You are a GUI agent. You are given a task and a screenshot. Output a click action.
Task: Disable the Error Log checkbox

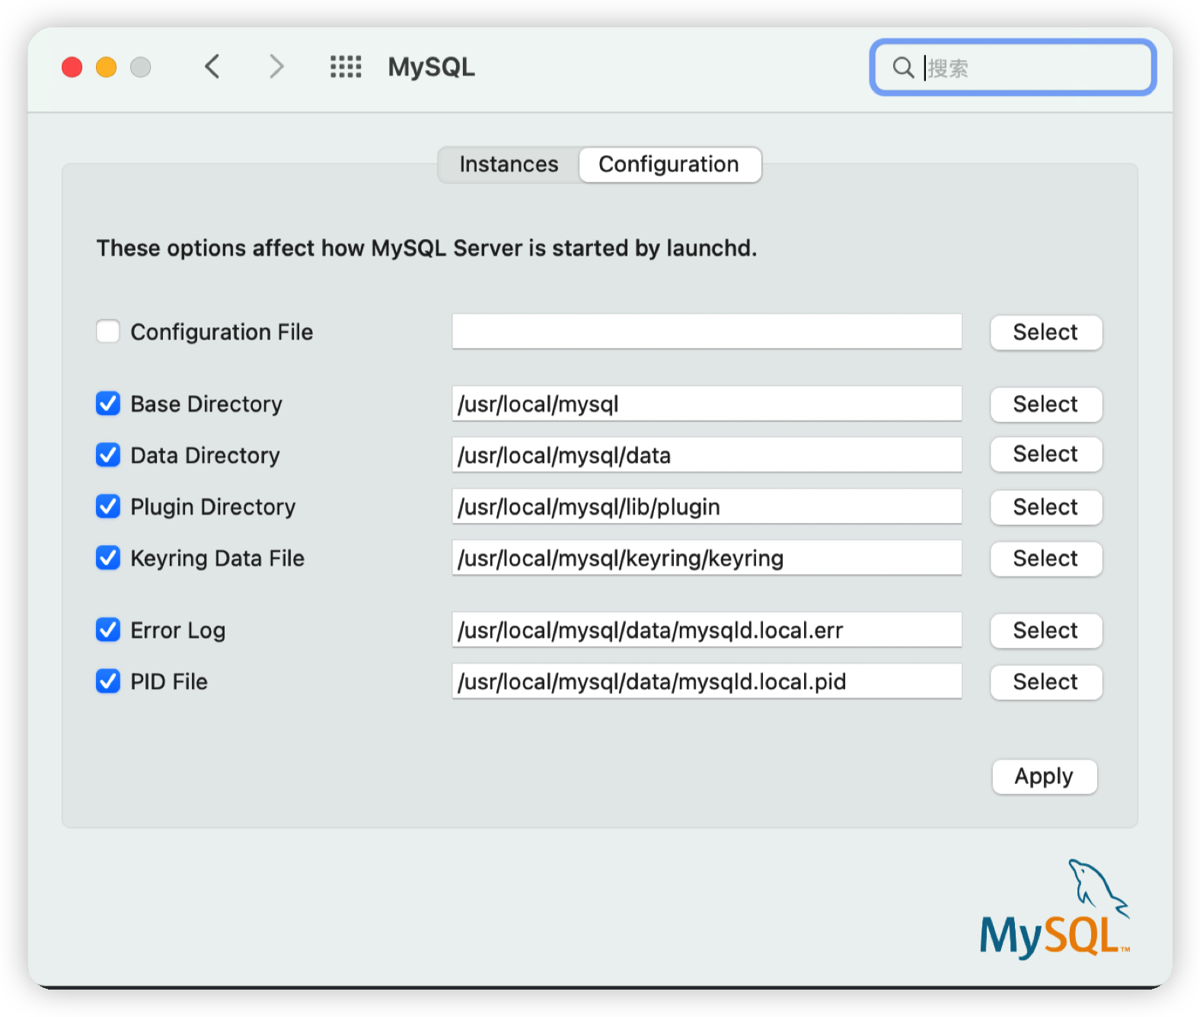108,630
